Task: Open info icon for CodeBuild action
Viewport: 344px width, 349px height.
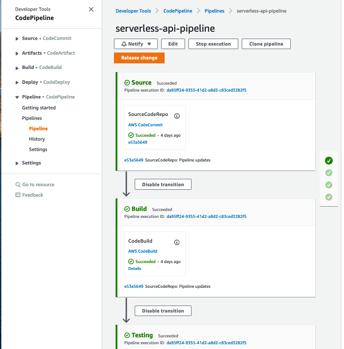Action: (x=177, y=242)
